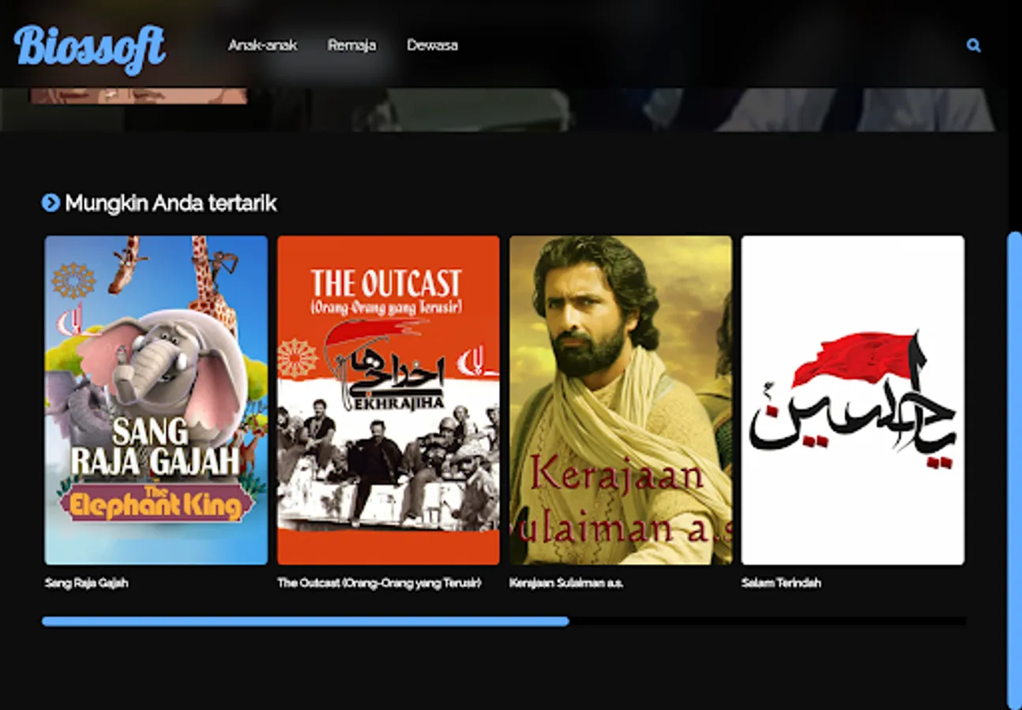Click The Outcast (Orang-Orang yang Terusir) title

pos(379,583)
